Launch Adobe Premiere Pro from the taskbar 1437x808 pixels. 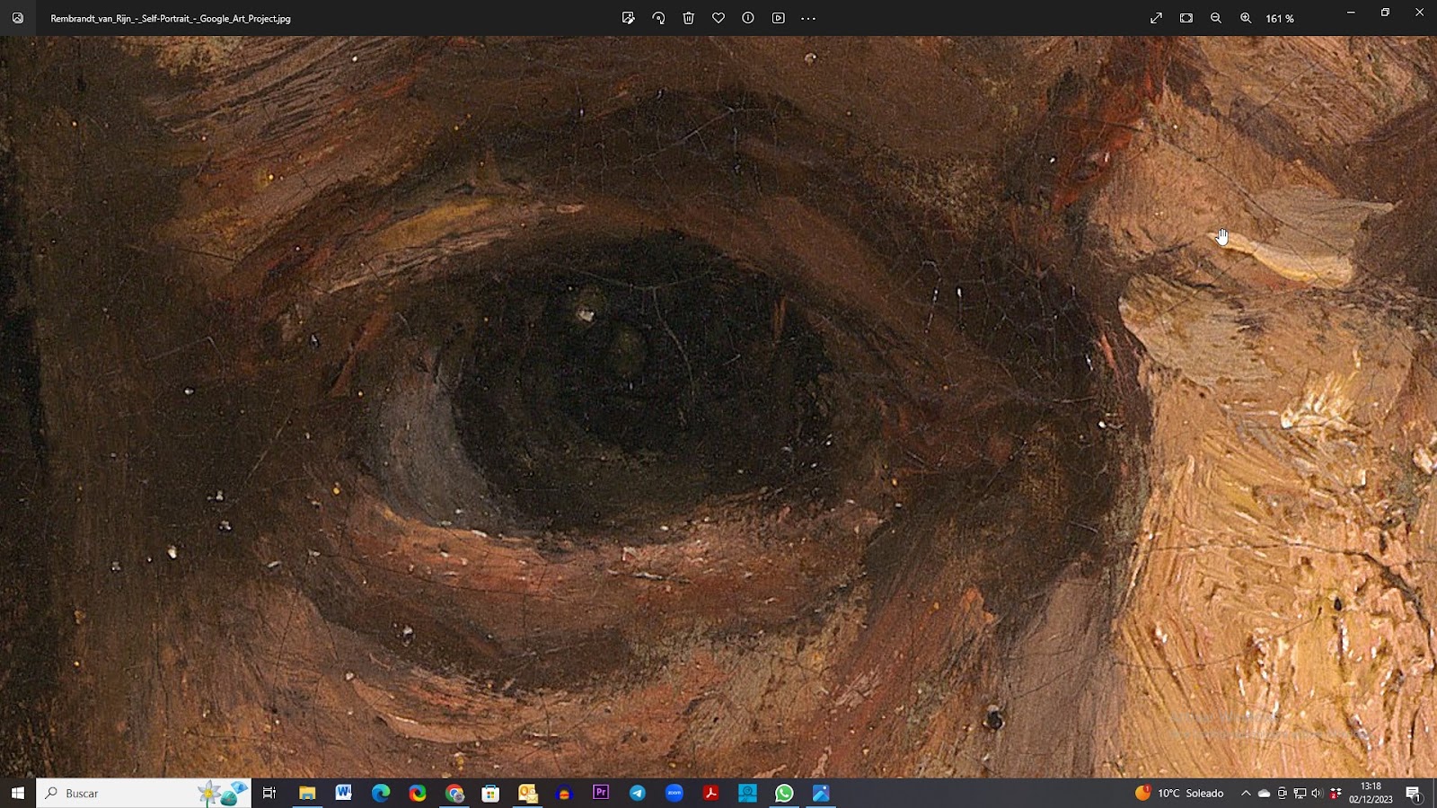coord(601,793)
